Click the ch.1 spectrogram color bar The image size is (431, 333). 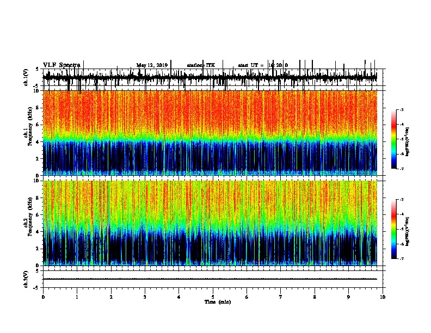394,139
